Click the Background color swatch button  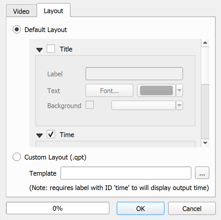click(x=143, y=105)
